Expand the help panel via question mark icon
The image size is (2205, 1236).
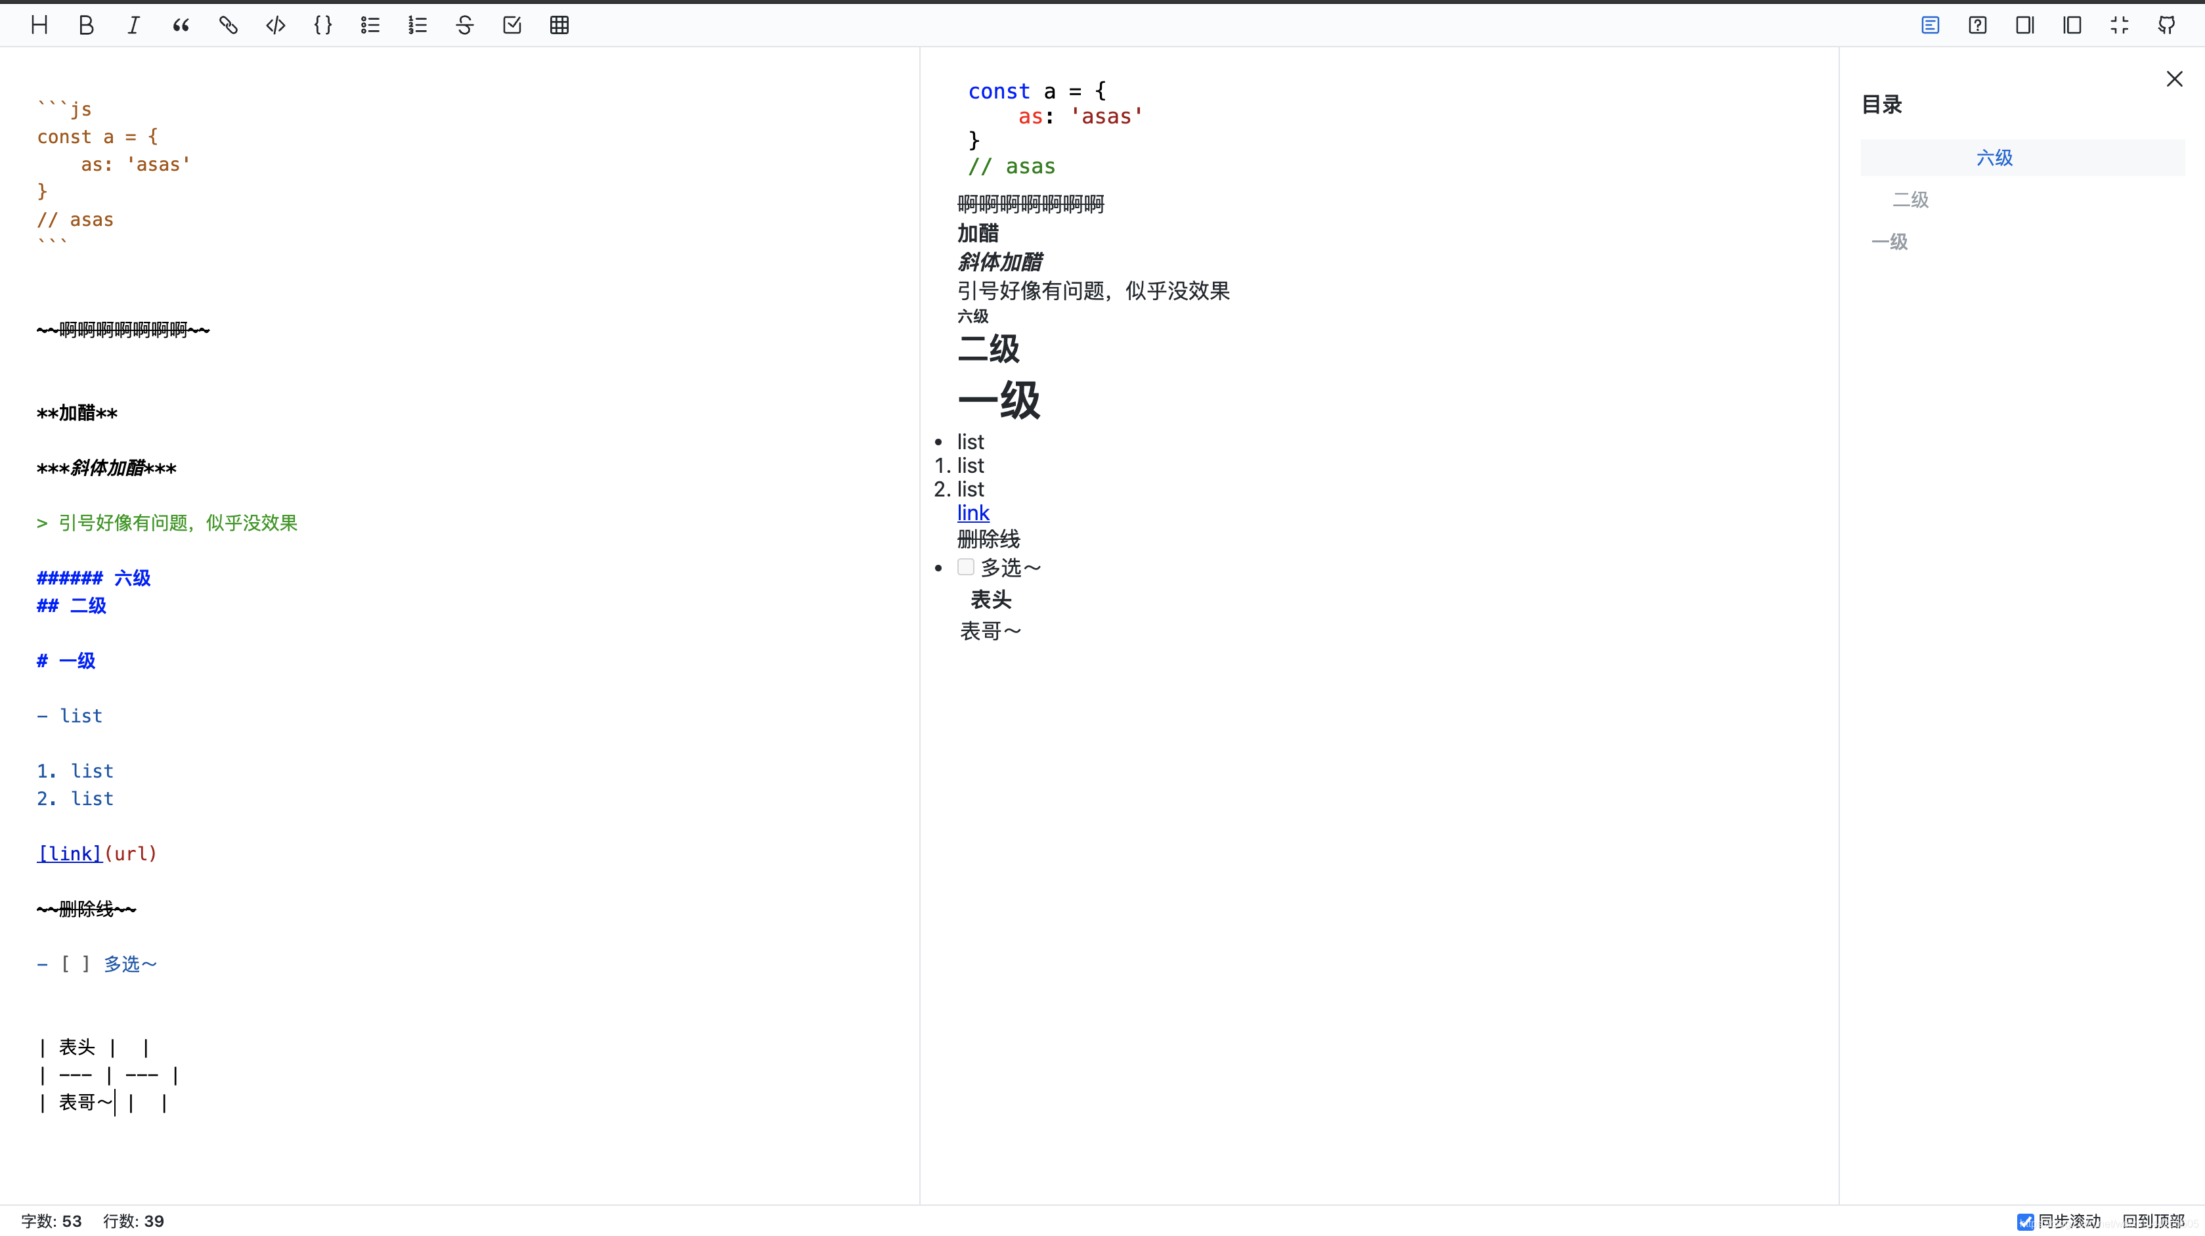click(1978, 25)
